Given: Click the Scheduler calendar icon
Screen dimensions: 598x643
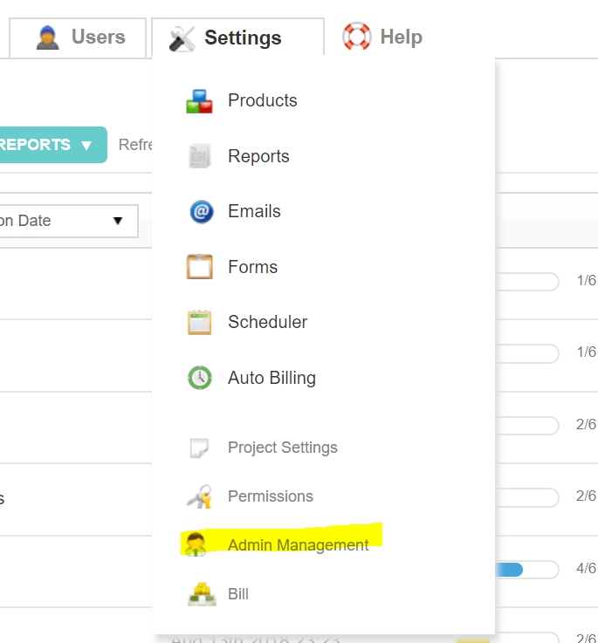Looking at the screenshot, I should point(199,323).
